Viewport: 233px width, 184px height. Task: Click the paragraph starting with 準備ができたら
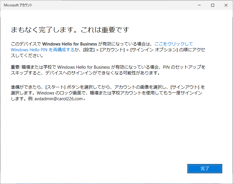tap(108, 93)
